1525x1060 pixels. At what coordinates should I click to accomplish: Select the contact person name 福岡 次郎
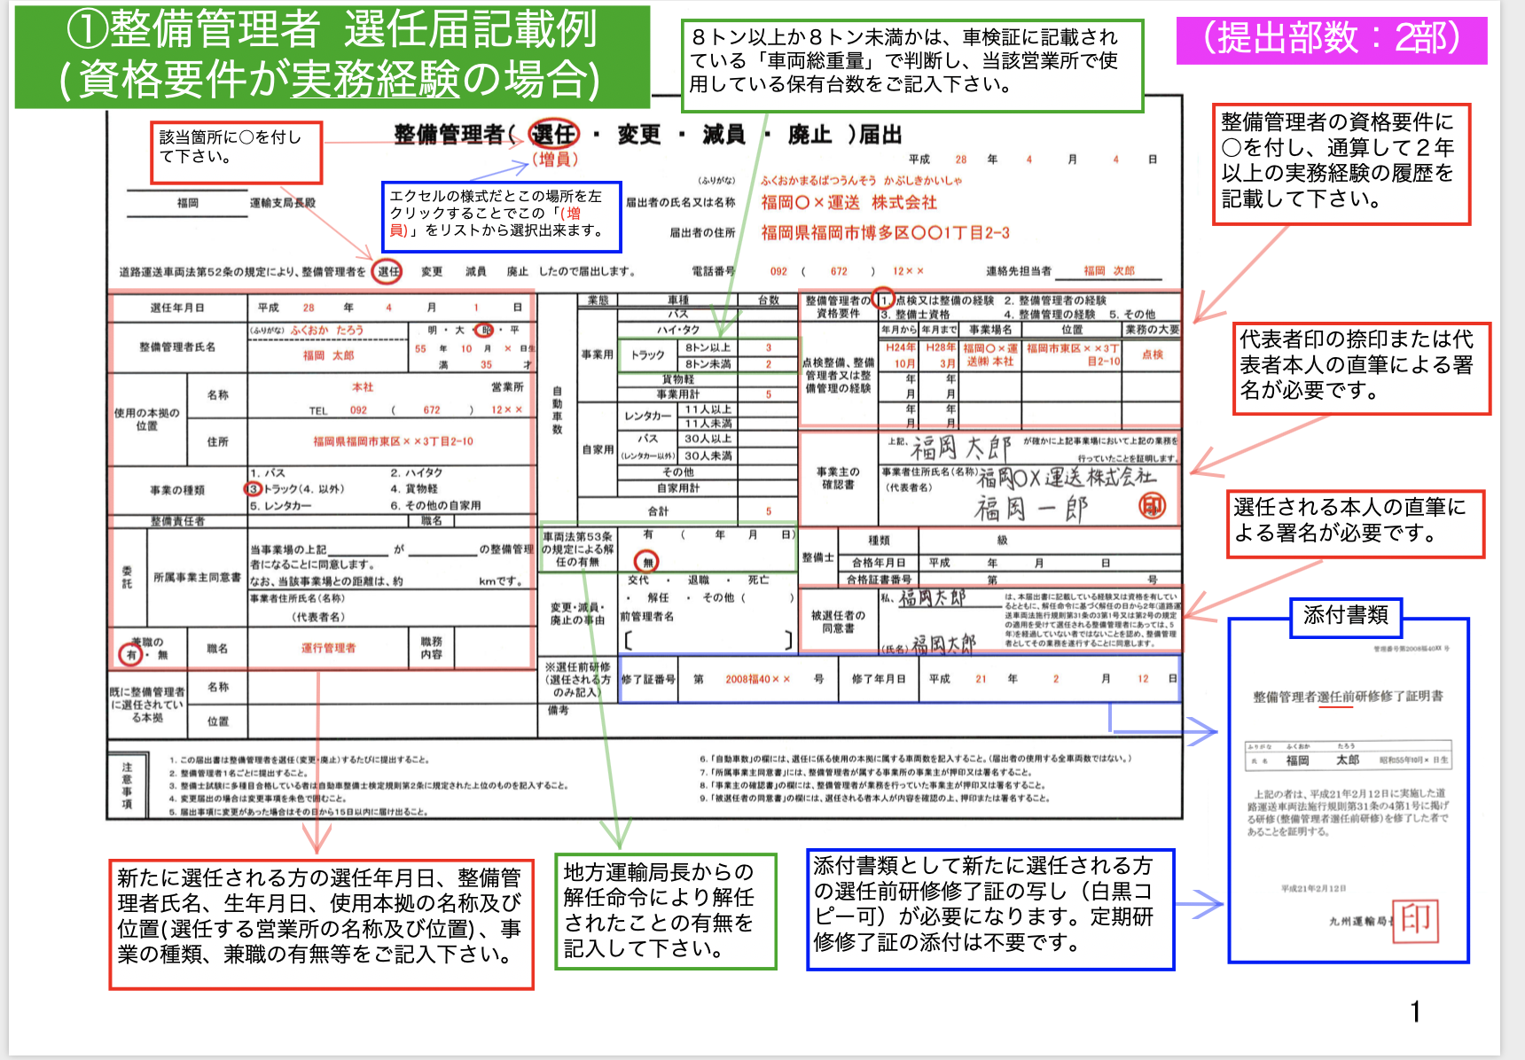click(x=1109, y=270)
